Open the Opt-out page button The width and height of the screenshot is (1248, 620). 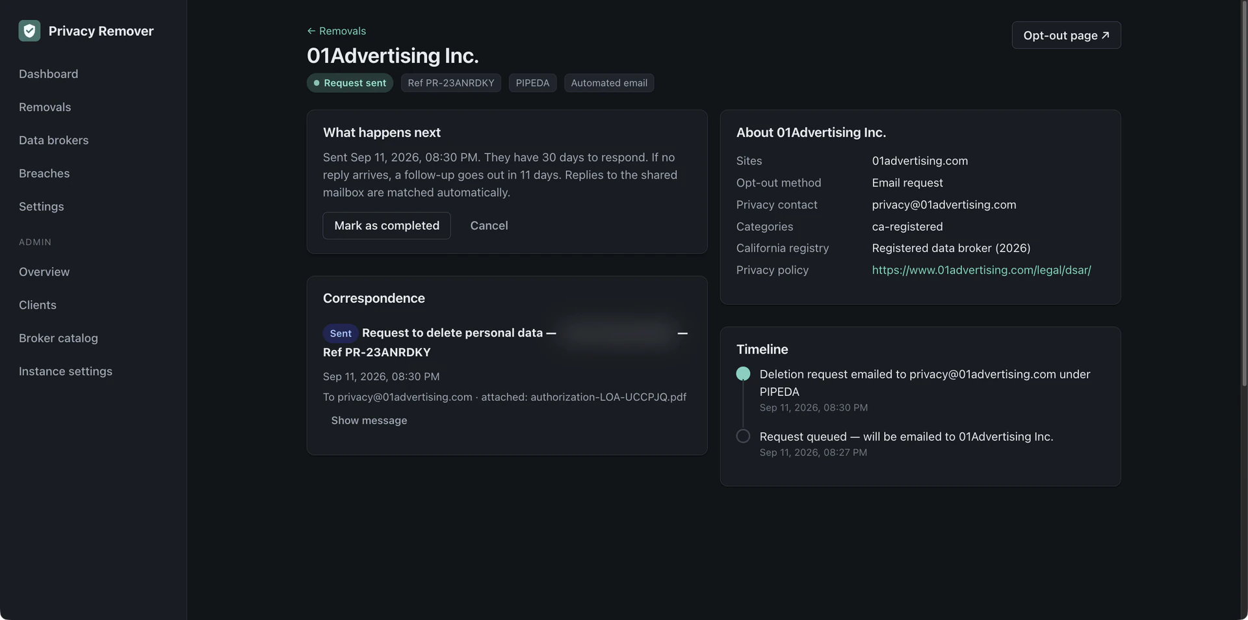pos(1066,35)
